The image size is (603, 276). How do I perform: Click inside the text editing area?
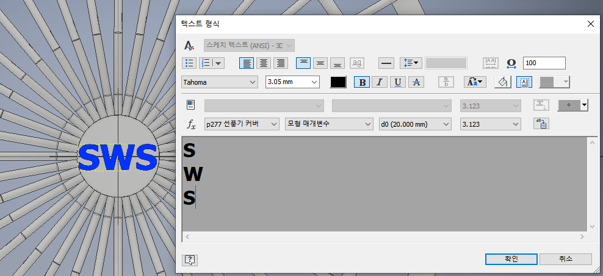pyautogui.click(x=385, y=184)
